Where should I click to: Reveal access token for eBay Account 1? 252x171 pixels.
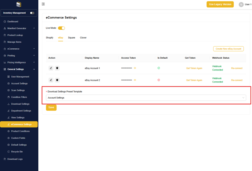(x=135, y=68)
